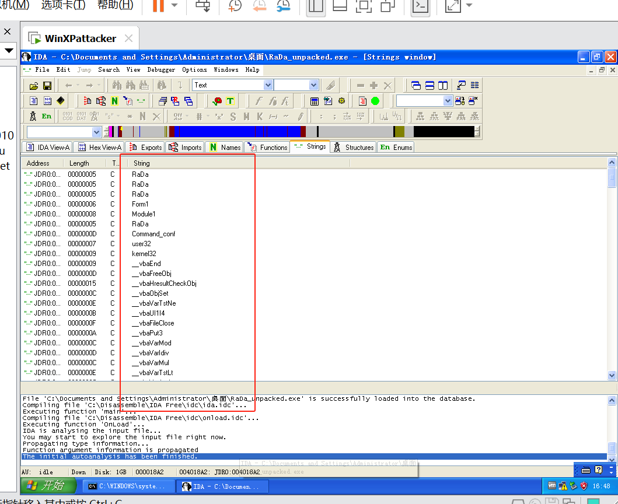Enter VMware full screen mode icon
The image size is (618, 504).
click(364, 5)
